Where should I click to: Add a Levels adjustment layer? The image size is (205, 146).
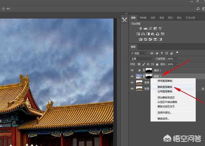click(145, 28)
